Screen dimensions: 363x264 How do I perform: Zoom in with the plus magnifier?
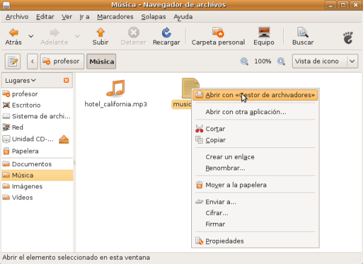point(281,62)
